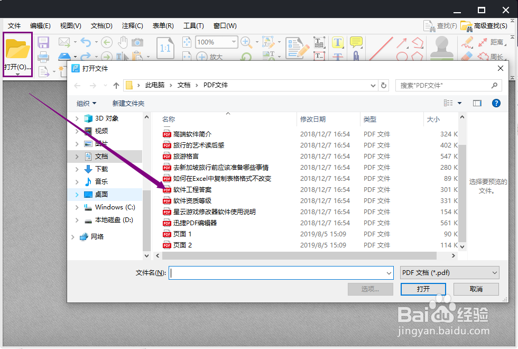Viewport: 518px width, 349px height.
Task: Click the save floppy disk icon
Action: point(42,42)
